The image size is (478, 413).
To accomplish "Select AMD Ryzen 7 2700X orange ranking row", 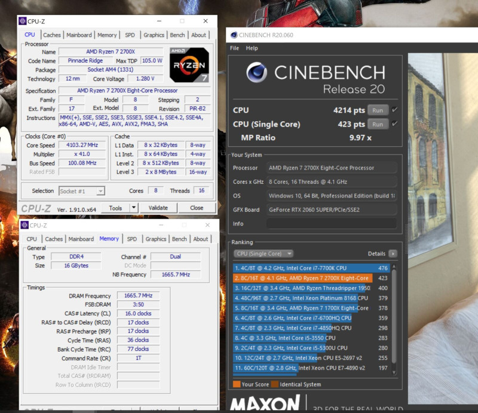I will 311,278.
